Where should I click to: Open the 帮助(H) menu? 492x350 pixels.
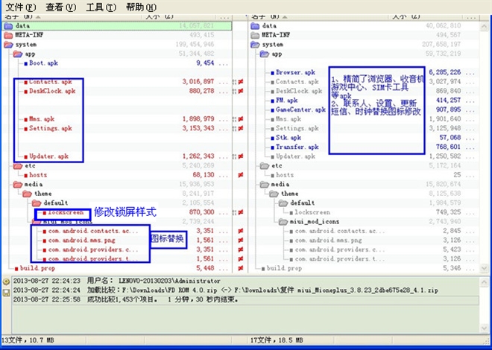pyautogui.click(x=141, y=7)
